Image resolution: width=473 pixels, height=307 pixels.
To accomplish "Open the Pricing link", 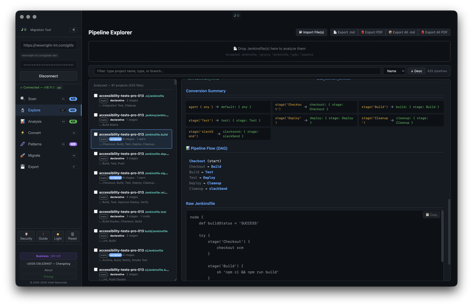I will click(x=48, y=277).
